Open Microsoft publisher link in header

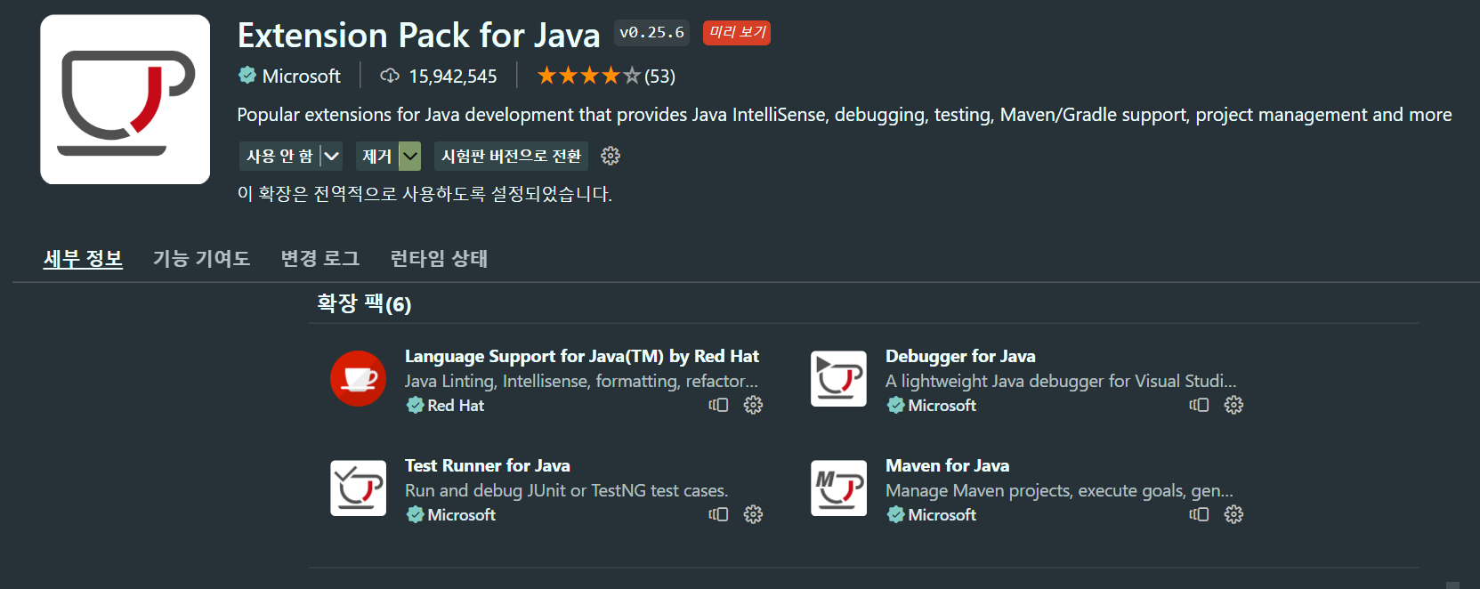click(301, 77)
